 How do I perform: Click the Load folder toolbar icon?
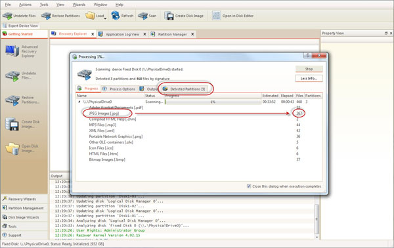click(90, 16)
